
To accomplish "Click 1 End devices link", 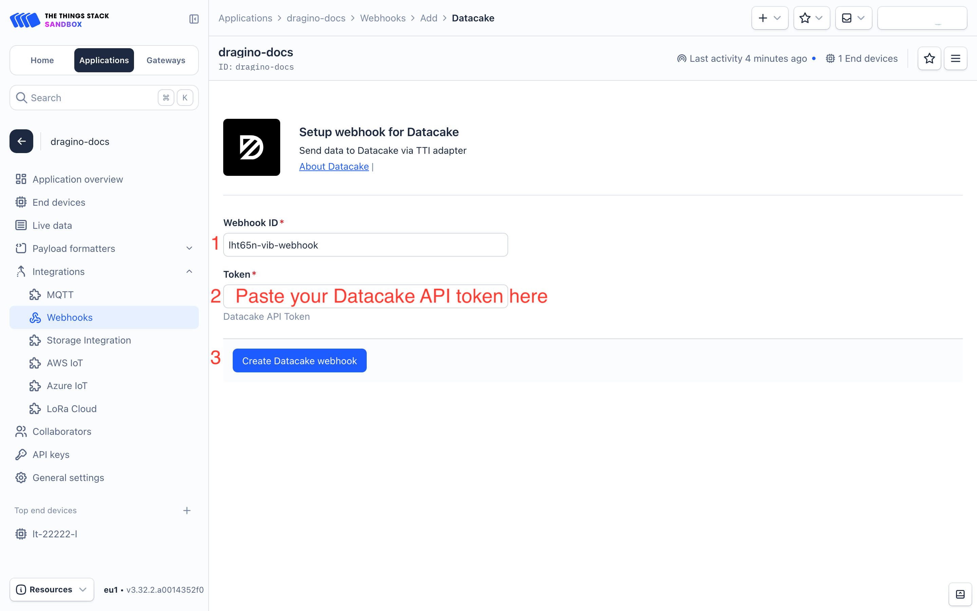I will click(x=862, y=59).
